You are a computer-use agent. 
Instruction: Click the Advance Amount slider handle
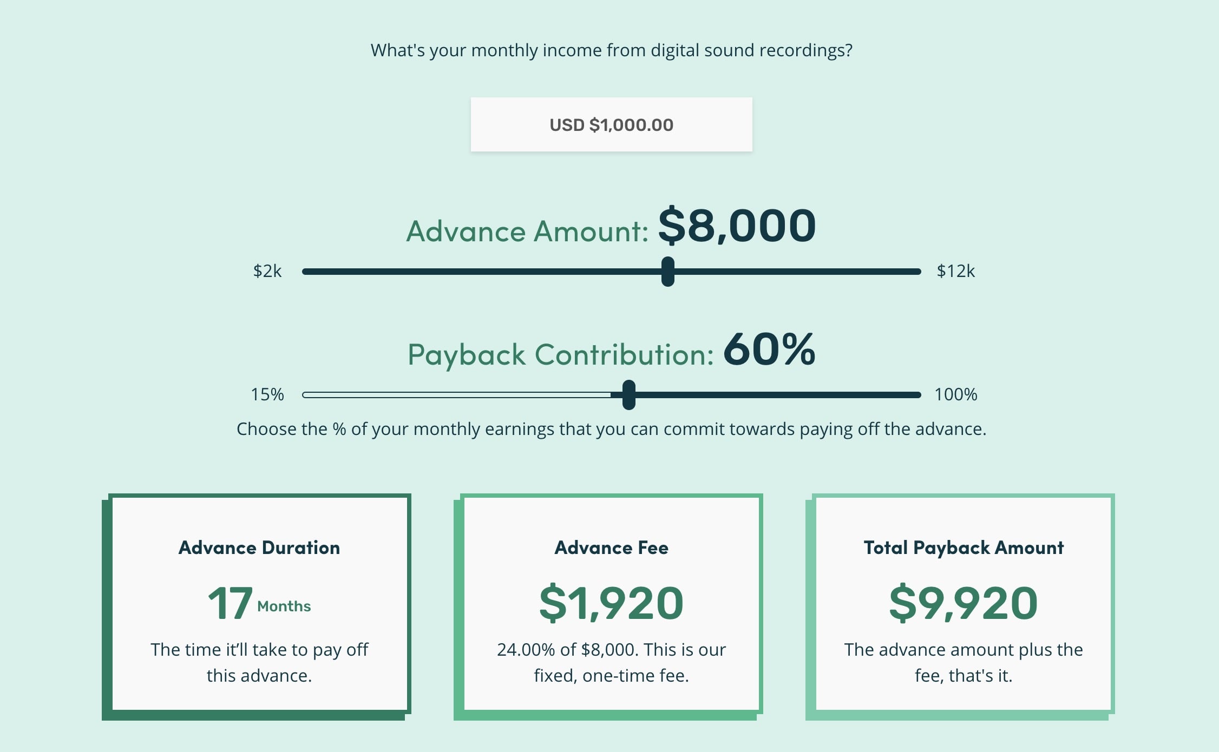coord(668,272)
